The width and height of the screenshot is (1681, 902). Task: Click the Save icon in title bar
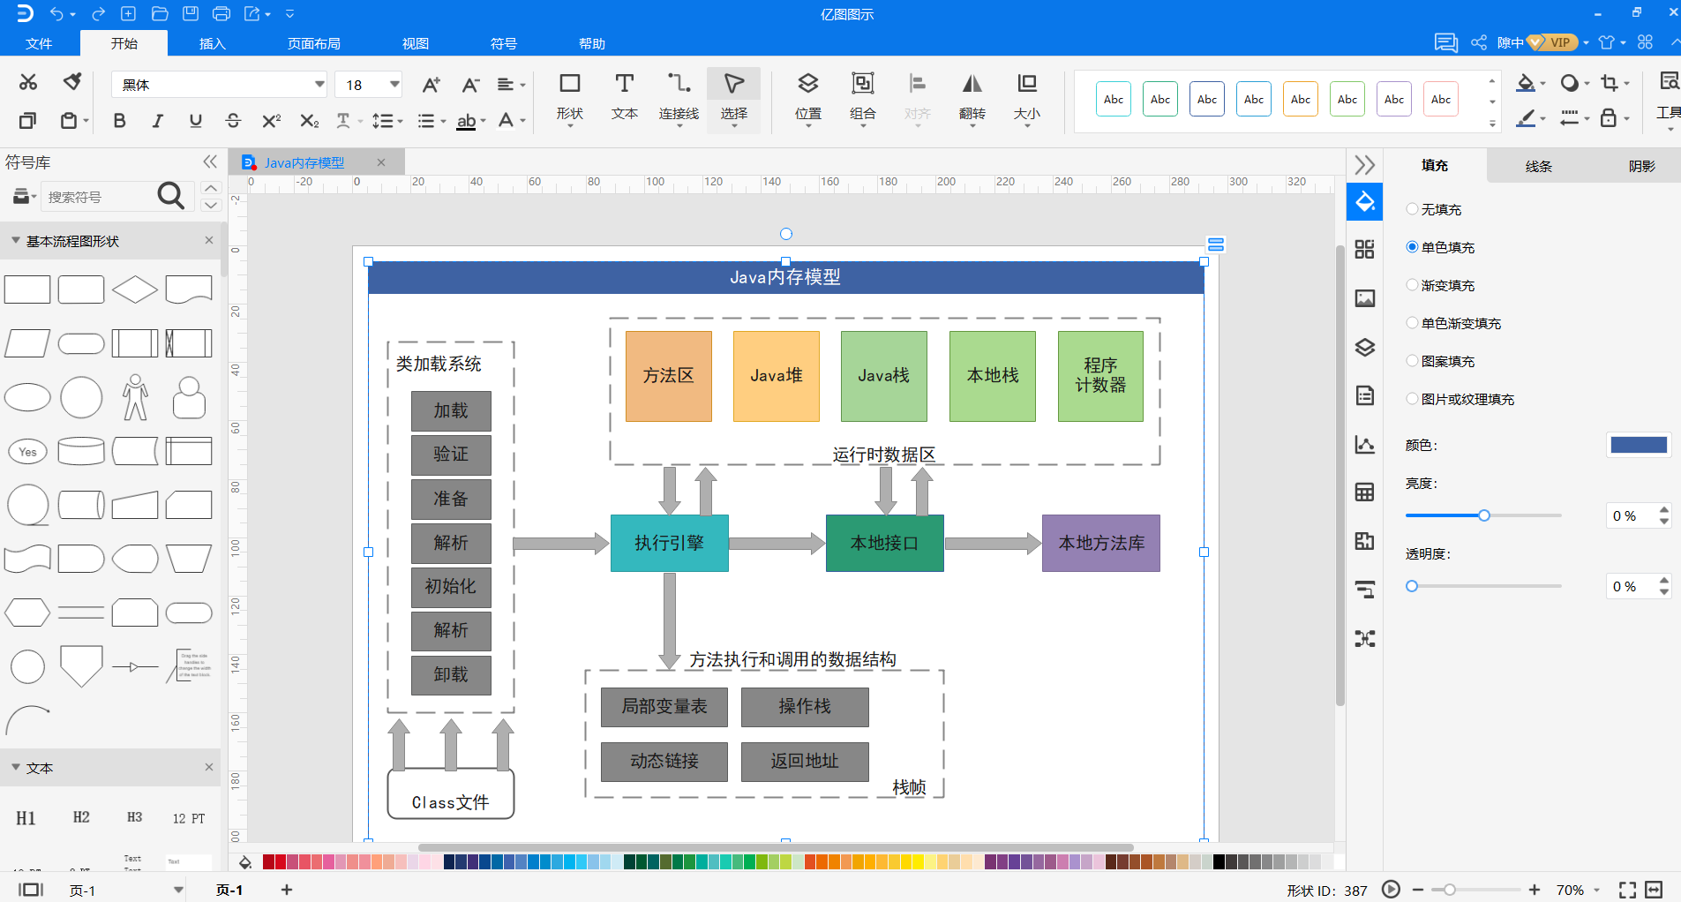(x=190, y=13)
